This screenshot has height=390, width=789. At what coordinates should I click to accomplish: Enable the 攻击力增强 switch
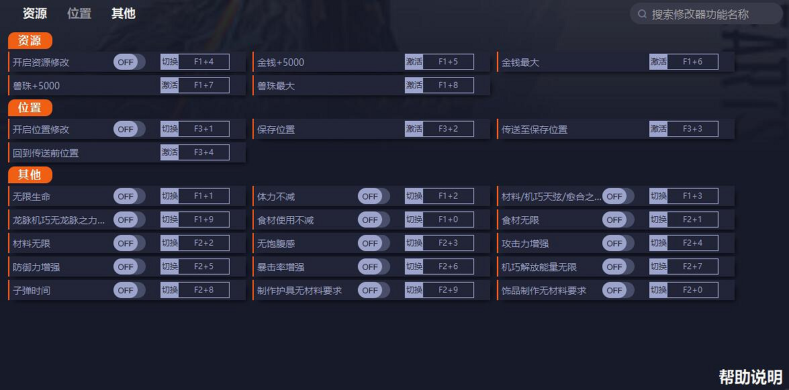click(x=616, y=243)
